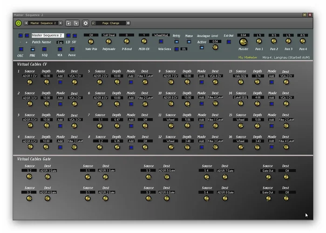Switch to the SEQ page

coord(45,49)
